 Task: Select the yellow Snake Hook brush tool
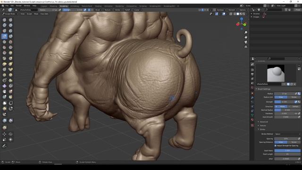[x=10, y=64]
